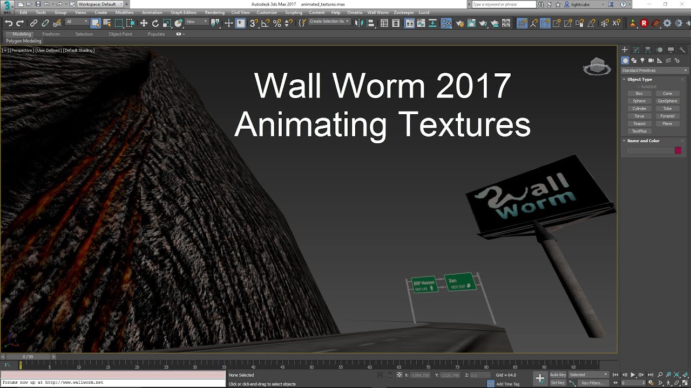The image size is (691, 388).
Task: Click the Undo arrow icon
Action: 9,23
